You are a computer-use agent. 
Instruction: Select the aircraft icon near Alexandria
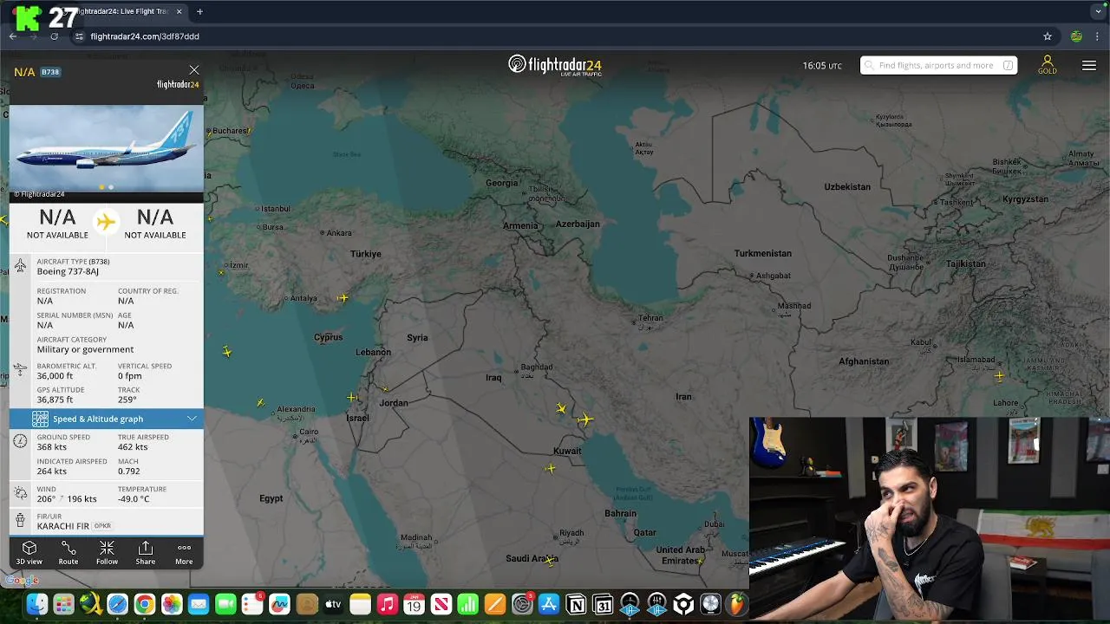(x=261, y=403)
